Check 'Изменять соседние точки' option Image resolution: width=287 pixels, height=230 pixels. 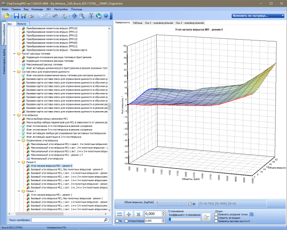pos(216,214)
